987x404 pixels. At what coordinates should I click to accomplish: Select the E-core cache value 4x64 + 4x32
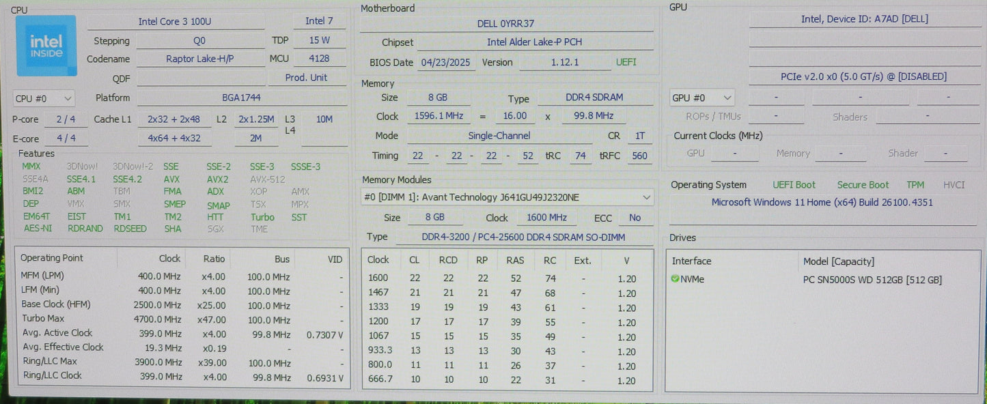[x=174, y=139]
